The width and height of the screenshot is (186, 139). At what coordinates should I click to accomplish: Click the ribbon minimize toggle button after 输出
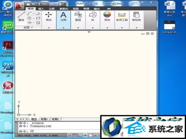click(x=109, y=9)
